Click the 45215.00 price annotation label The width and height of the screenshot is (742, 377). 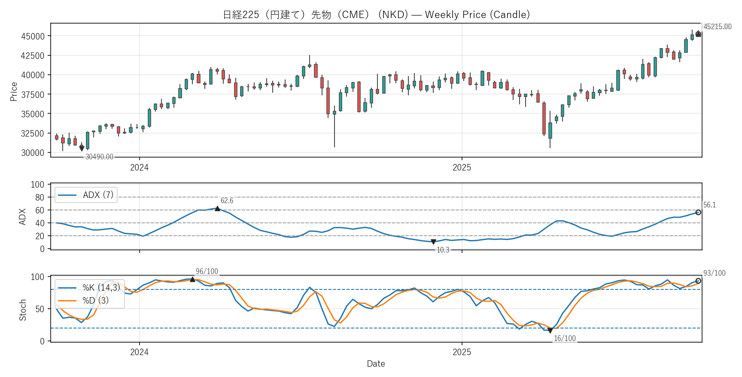point(717,27)
